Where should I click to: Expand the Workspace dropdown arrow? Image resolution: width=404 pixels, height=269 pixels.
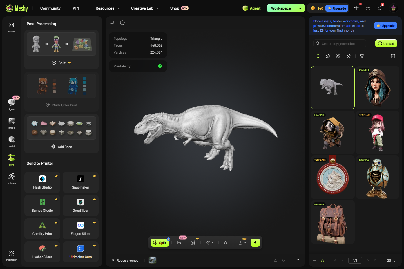click(300, 8)
